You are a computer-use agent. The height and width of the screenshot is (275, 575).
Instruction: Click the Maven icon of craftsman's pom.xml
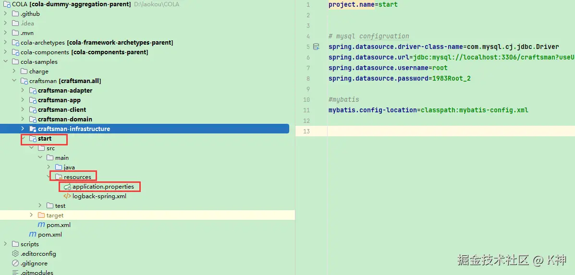(x=33, y=234)
